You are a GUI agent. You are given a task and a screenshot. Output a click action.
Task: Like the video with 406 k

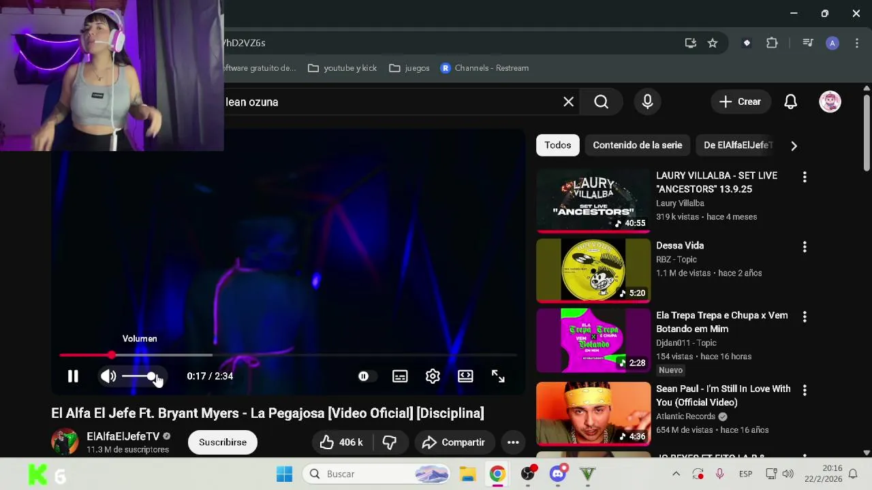coord(341,442)
